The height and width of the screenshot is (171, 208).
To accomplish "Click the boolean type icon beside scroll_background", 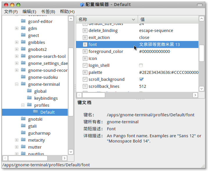I will (85, 79).
